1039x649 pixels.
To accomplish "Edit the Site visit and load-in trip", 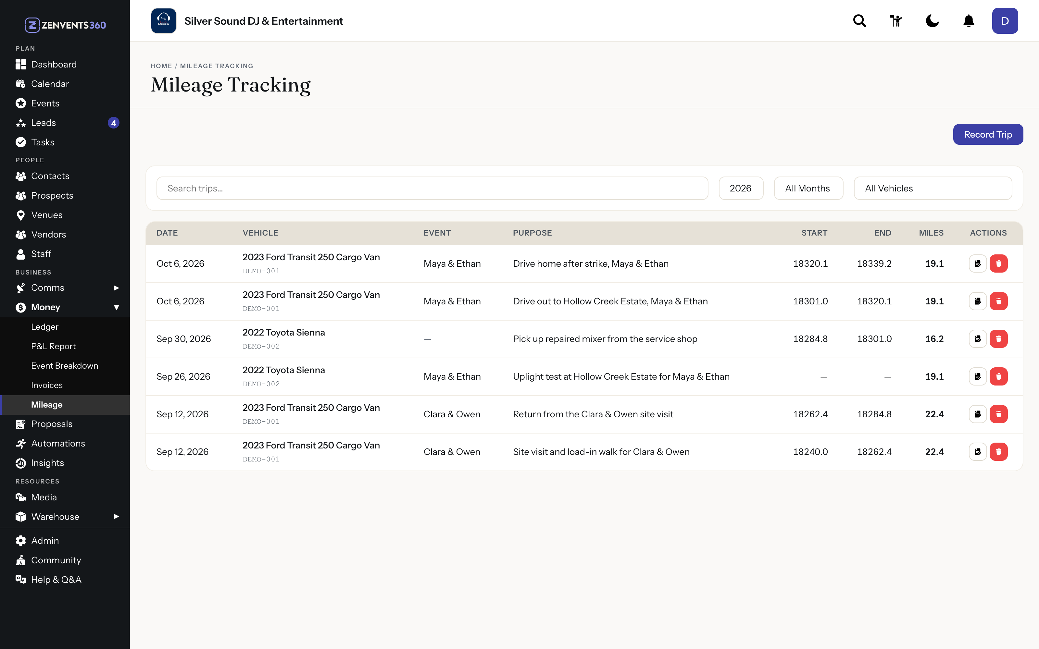I will point(978,452).
